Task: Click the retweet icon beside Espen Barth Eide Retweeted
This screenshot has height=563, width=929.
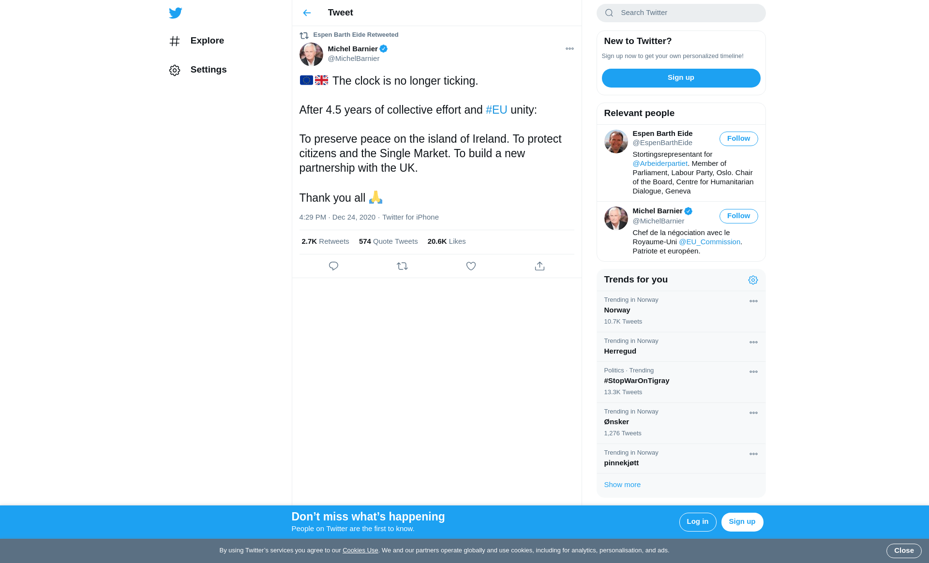Action: point(304,35)
